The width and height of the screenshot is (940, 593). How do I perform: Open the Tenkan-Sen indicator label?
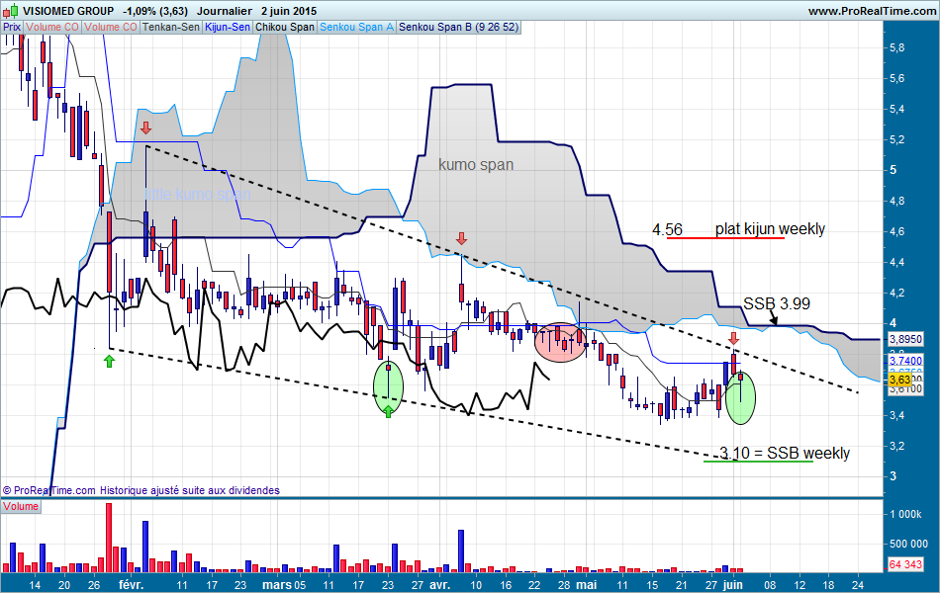pos(170,28)
